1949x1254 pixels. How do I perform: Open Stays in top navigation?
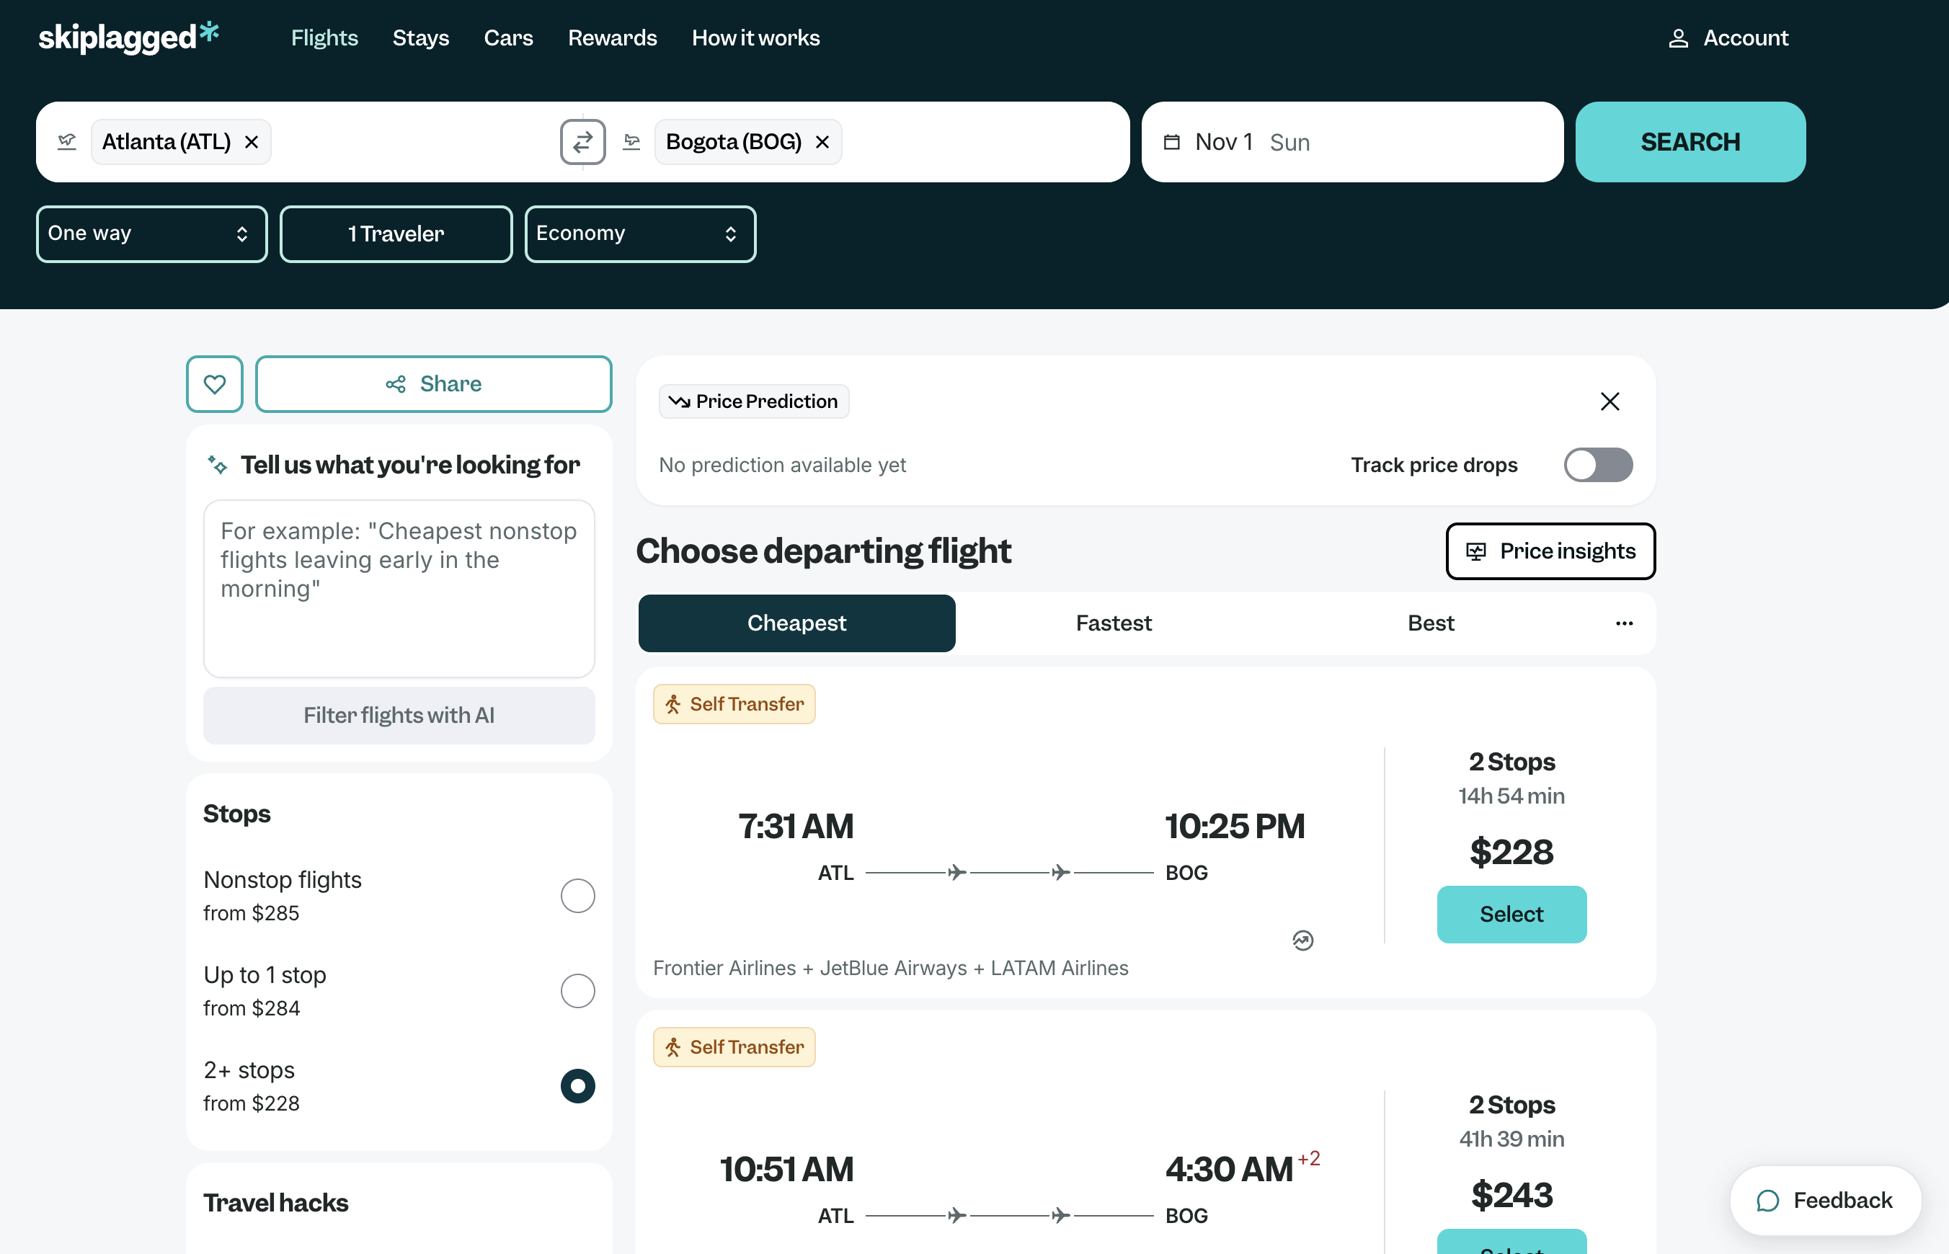click(x=420, y=38)
